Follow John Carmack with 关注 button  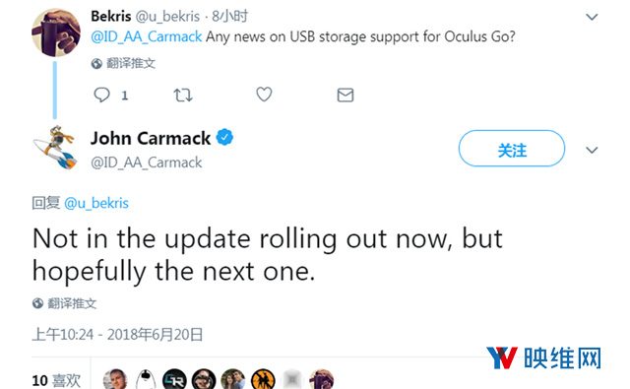point(512,149)
